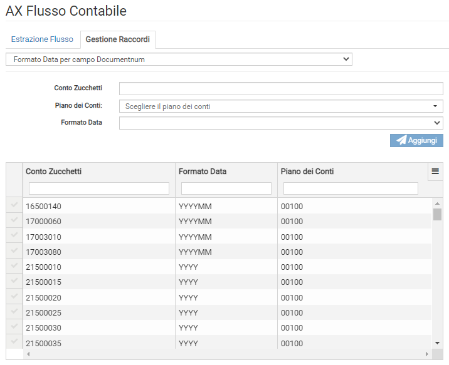Click the vertical scrollbar thumb of grid
This screenshot has width=449, height=365.
pyautogui.click(x=437, y=215)
